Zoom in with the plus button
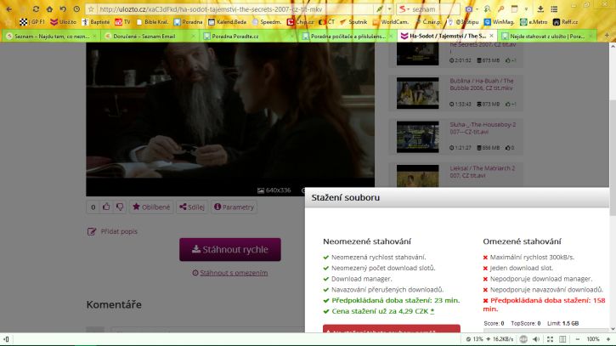Image resolution: width=616 pixels, height=346 pixels. coord(608,339)
